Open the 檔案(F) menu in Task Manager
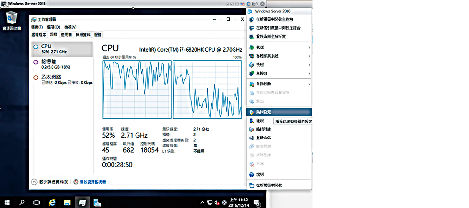Screen dimensions: 469x208 click(x=37, y=27)
